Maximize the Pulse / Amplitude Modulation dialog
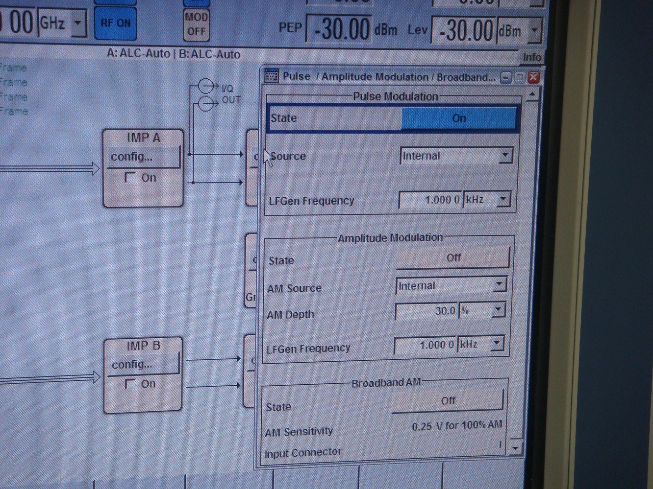 (520, 78)
